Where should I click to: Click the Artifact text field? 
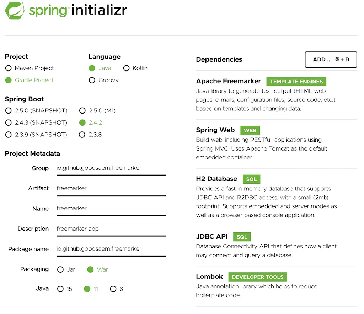[111, 188]
